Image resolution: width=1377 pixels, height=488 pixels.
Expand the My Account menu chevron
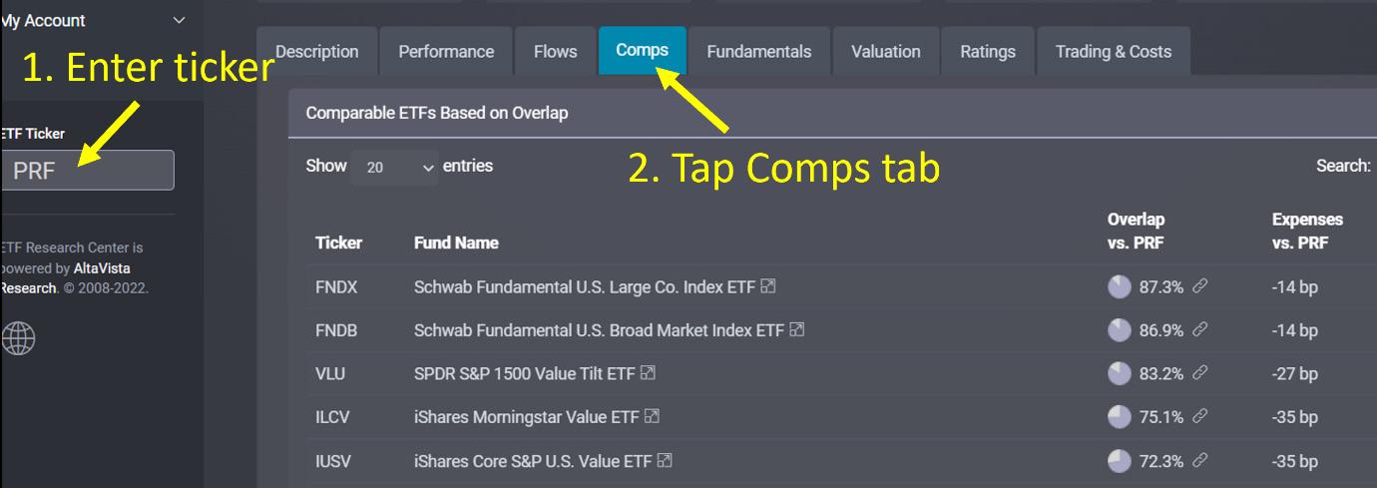pyautogui.click(x=180, y=20)
